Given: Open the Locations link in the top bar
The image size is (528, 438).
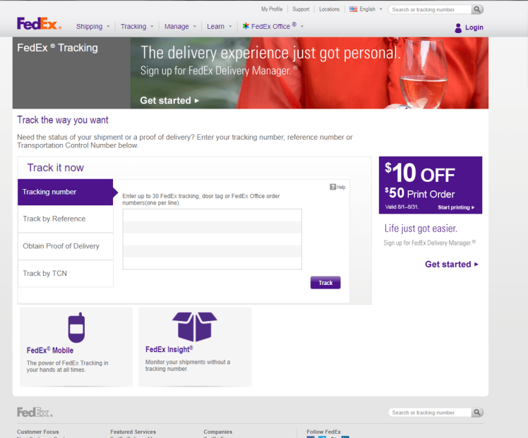Looking at the screenshot, I should pos(329,10).
